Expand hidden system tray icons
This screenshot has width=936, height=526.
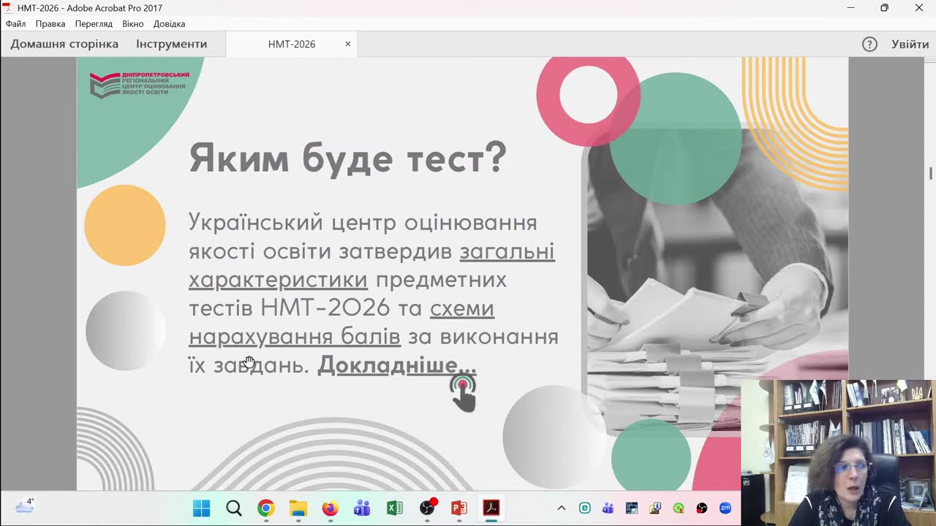click(x=562, y=508)
